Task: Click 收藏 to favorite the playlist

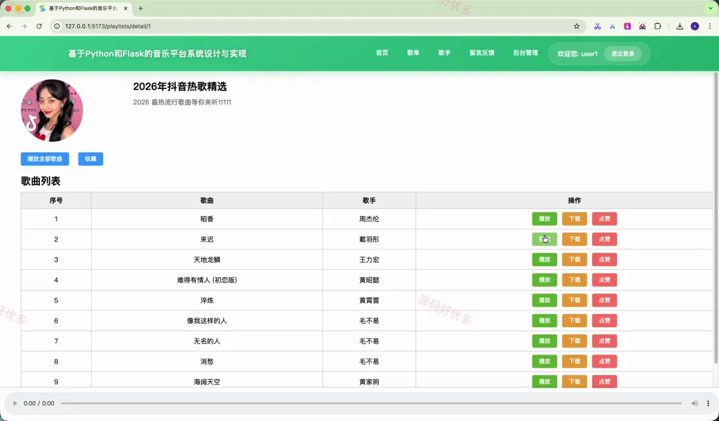Action: pos(91,159)
